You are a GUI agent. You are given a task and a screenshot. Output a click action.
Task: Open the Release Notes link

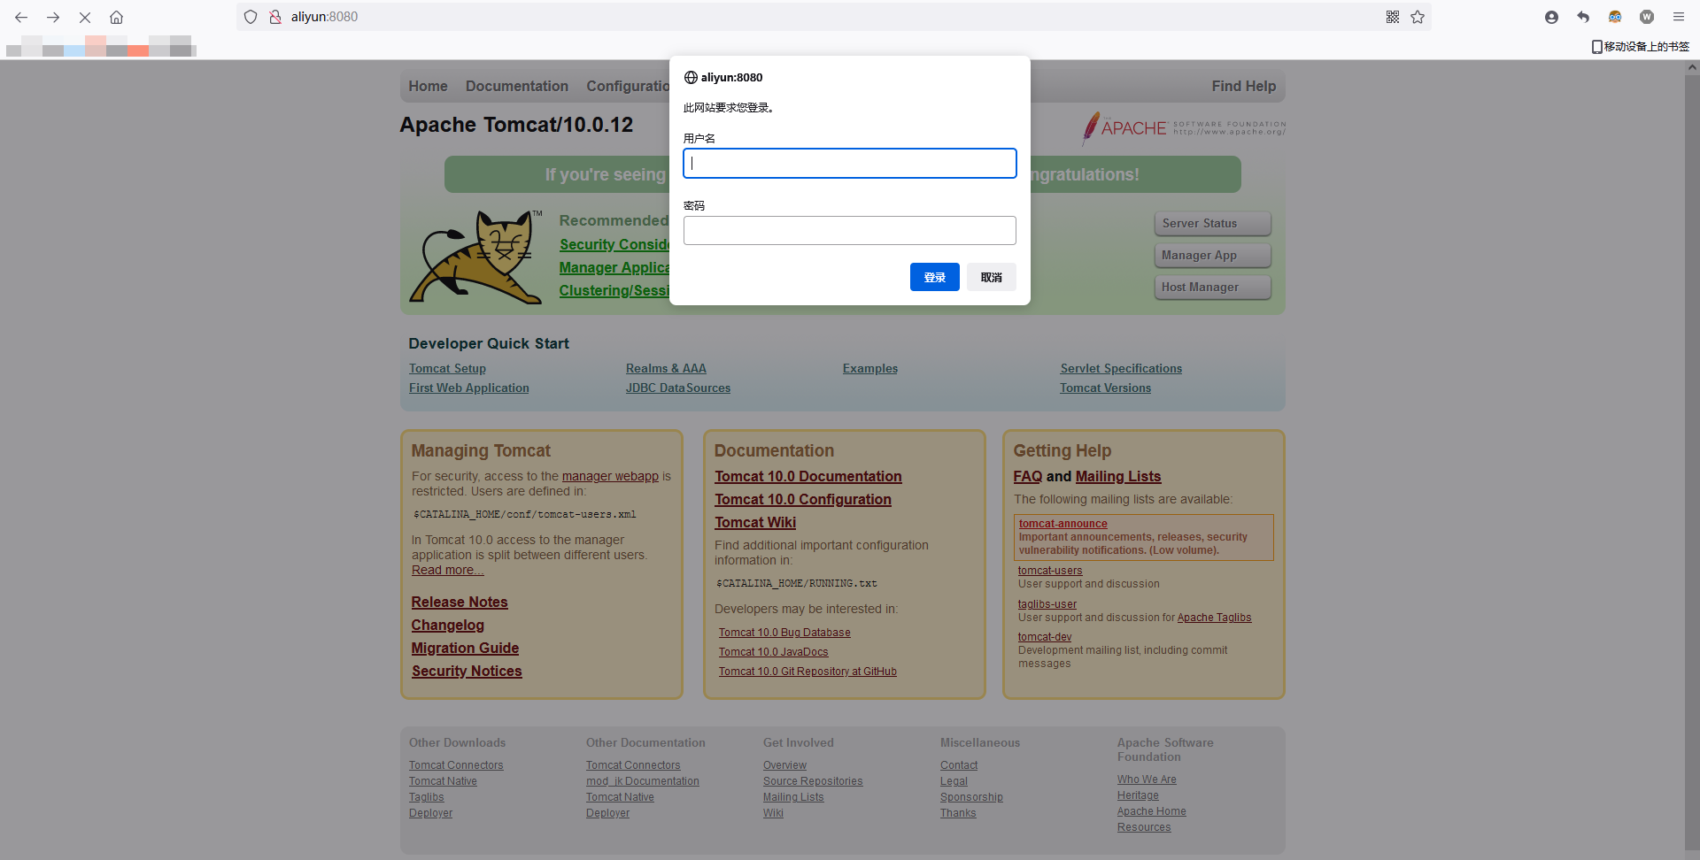(x=460, y=602)
